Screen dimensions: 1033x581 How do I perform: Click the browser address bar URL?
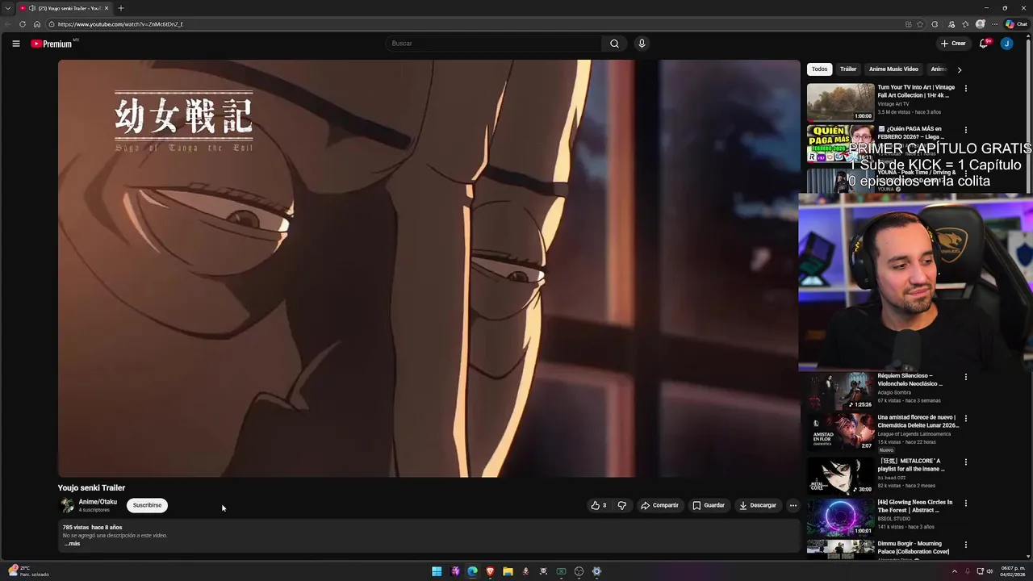tap(120, 24)
